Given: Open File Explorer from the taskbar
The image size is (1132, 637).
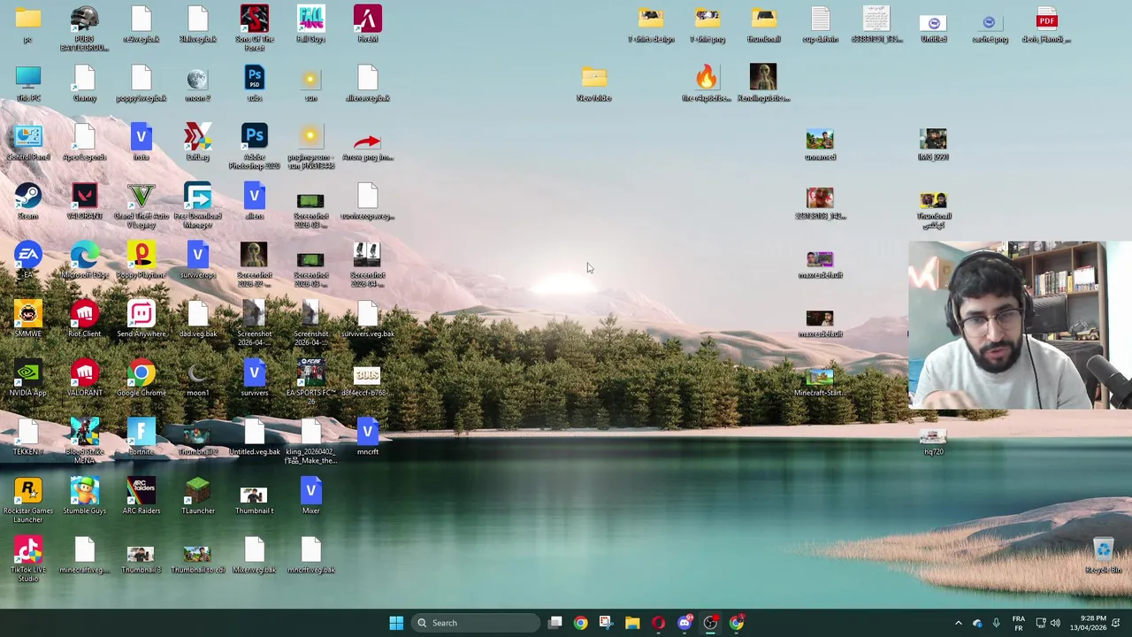Looking at the screenshot, I should point(632,623).
